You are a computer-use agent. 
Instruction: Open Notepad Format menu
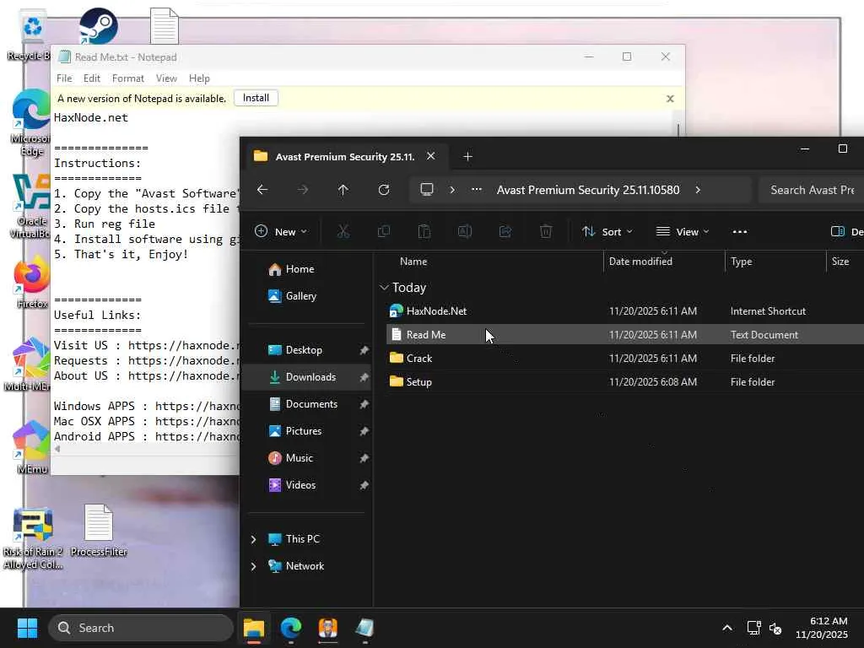click(128, 78)
